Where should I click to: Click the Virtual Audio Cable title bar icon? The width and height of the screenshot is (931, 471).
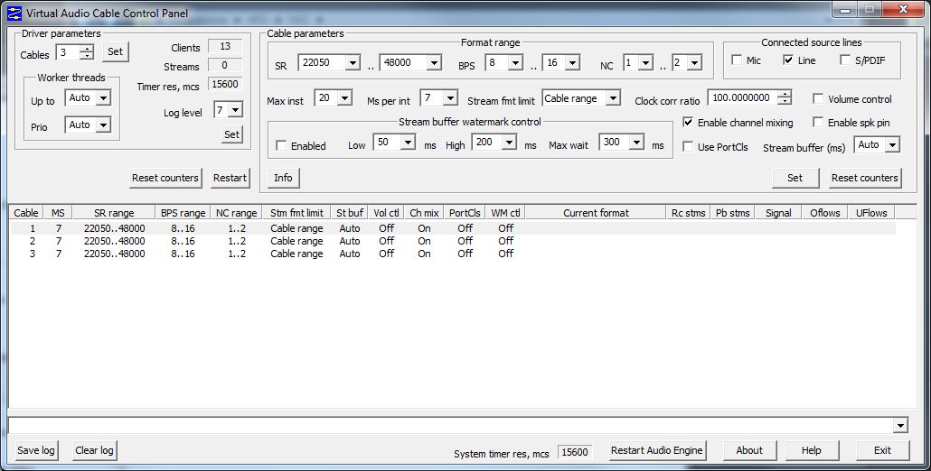point(14,13)
